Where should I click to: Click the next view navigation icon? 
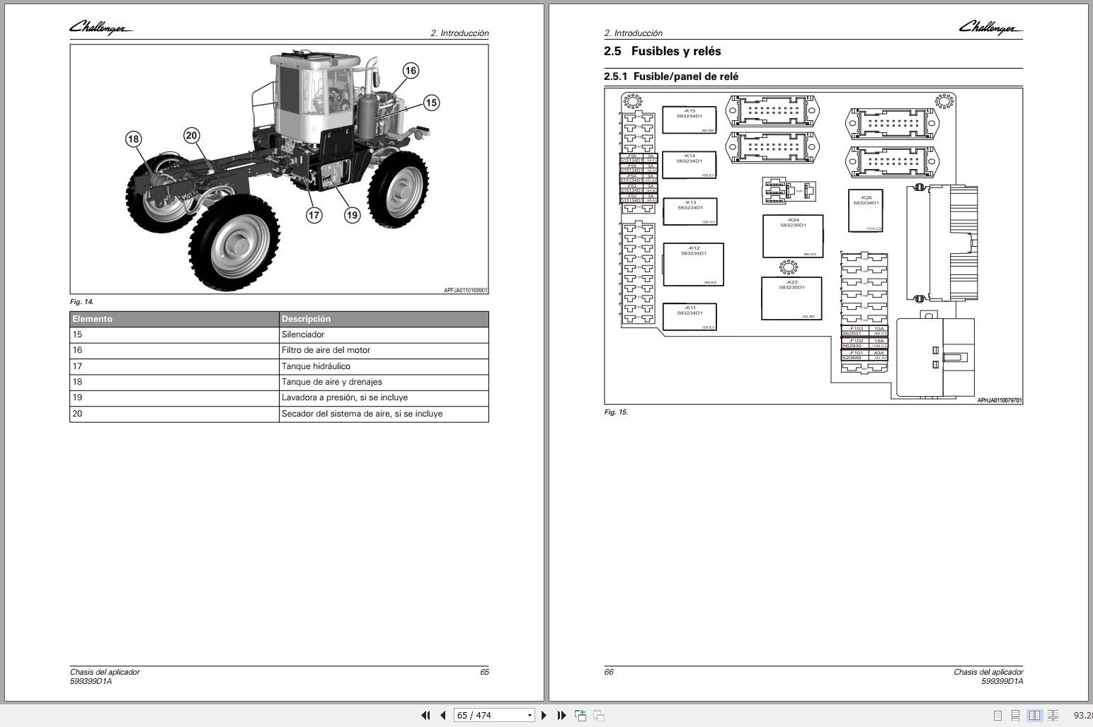pos(599,715)
